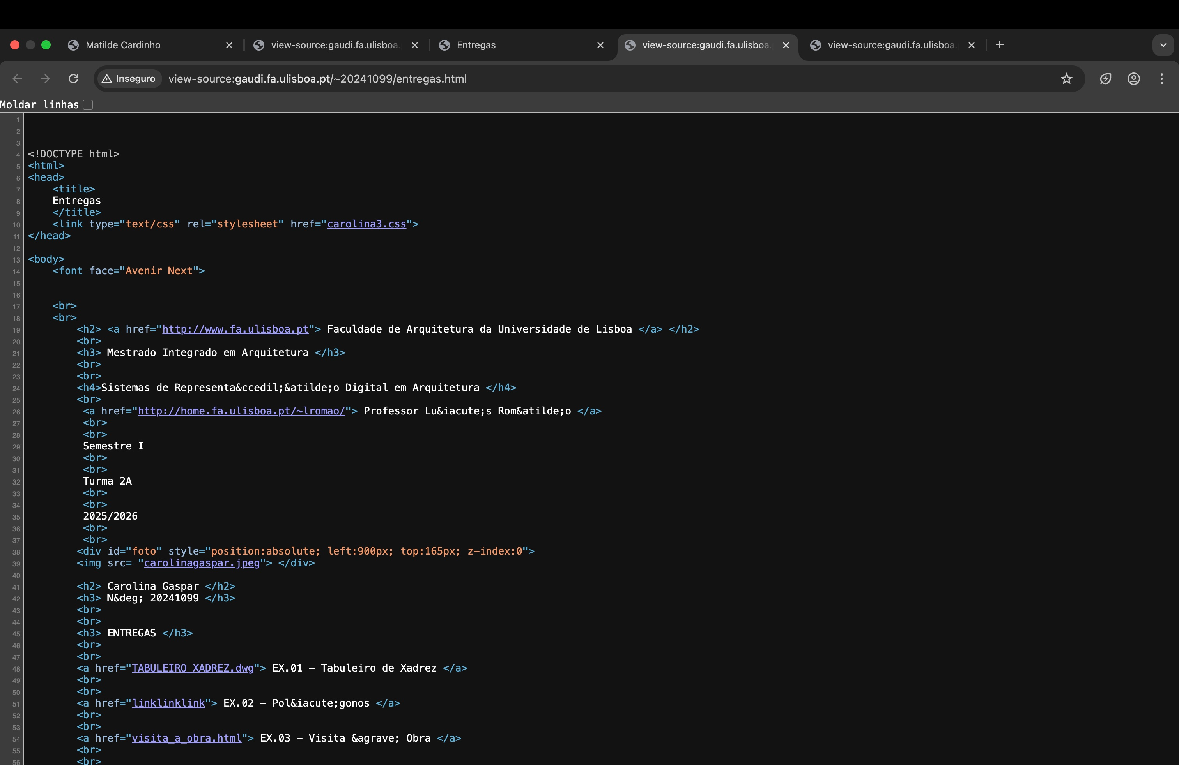
Task: Open the TABULEIRO_XADREZ.dwg link
Action: point(192,668)
